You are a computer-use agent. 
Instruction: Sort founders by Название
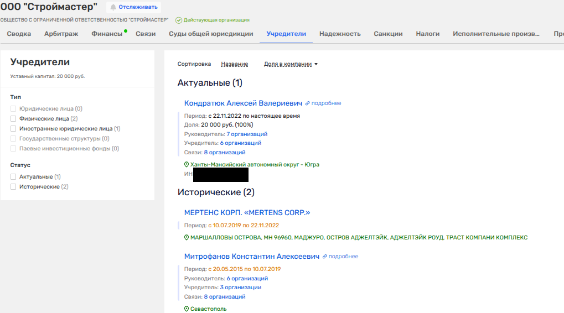click(x=234, y=64)
